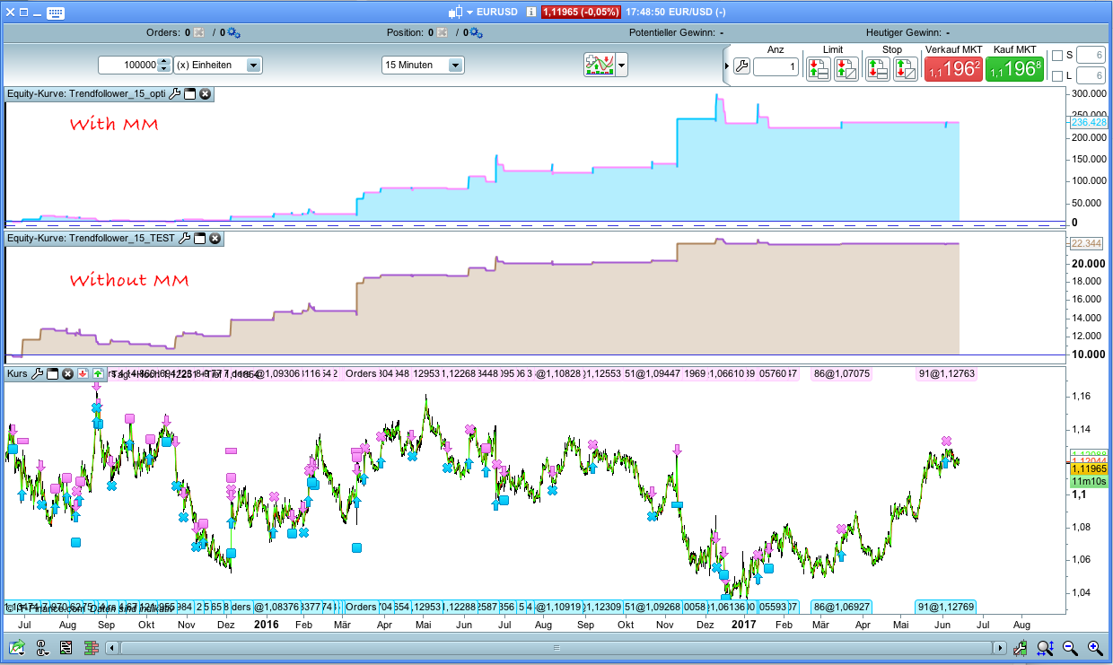Viewport: 1113px width, 665px height.
Task: Place sell stop order icon under Stop
Action: pos(906,69)
